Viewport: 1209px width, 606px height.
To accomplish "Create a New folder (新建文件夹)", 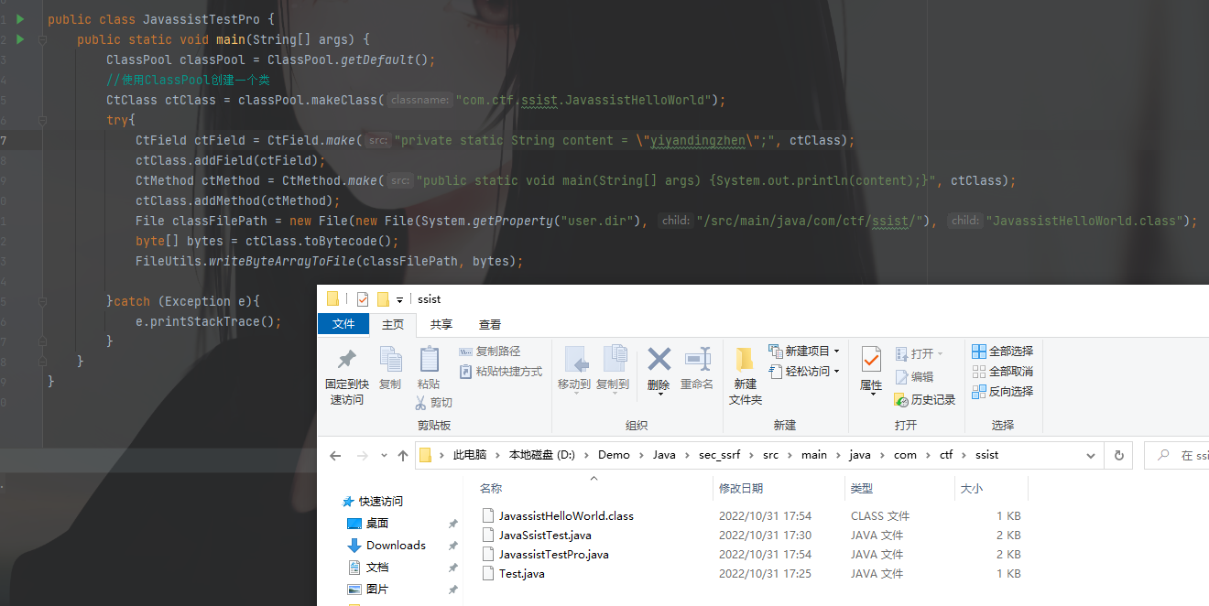I will point(746,375).
